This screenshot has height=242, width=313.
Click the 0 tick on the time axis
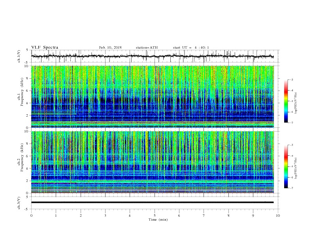pyautogui.click(x=31, y=216)
